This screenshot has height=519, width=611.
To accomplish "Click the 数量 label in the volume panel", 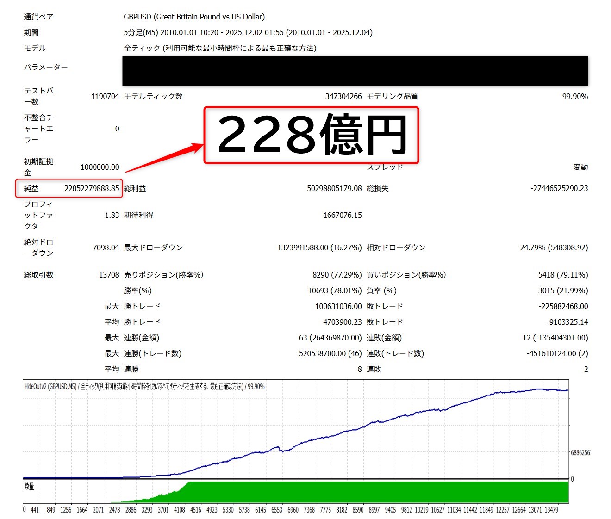I will click(29, 486).
